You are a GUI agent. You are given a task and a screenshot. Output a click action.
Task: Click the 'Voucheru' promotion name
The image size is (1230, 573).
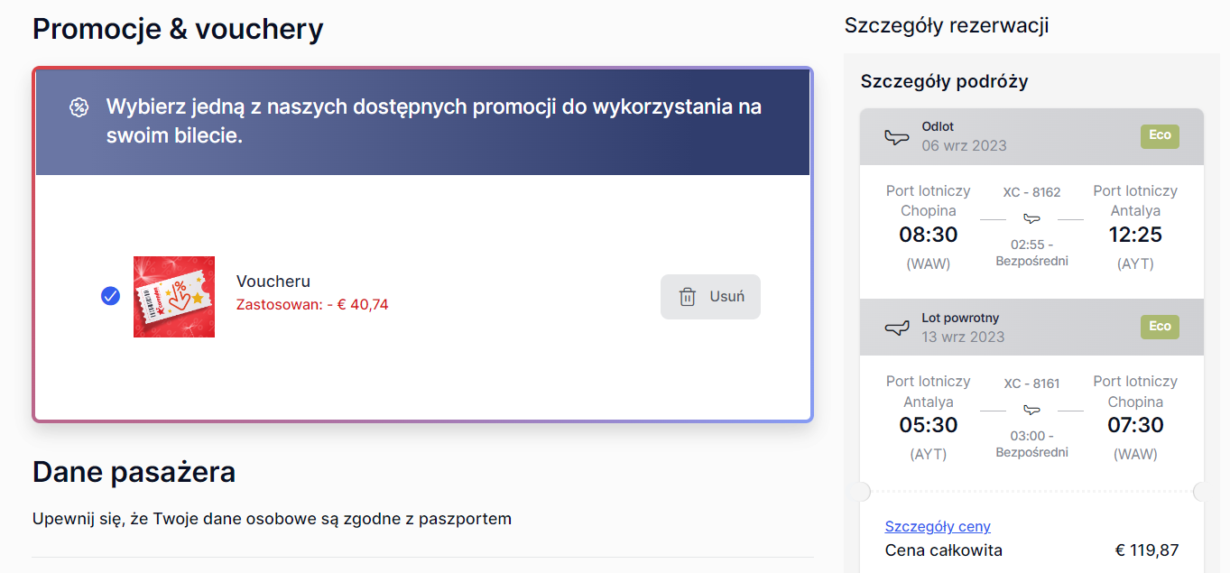coord(273,282)
